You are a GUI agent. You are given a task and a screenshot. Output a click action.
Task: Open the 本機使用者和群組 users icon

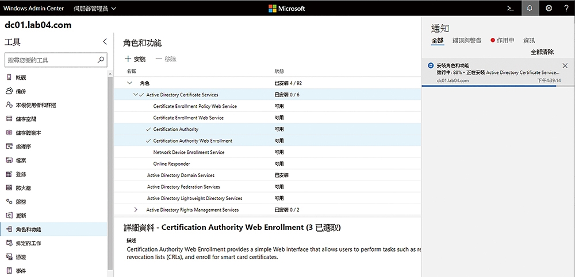point(9,105)
